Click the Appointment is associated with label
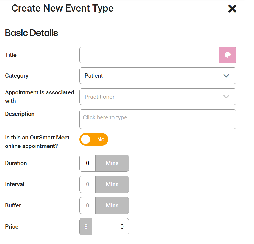 coord(39,97)
